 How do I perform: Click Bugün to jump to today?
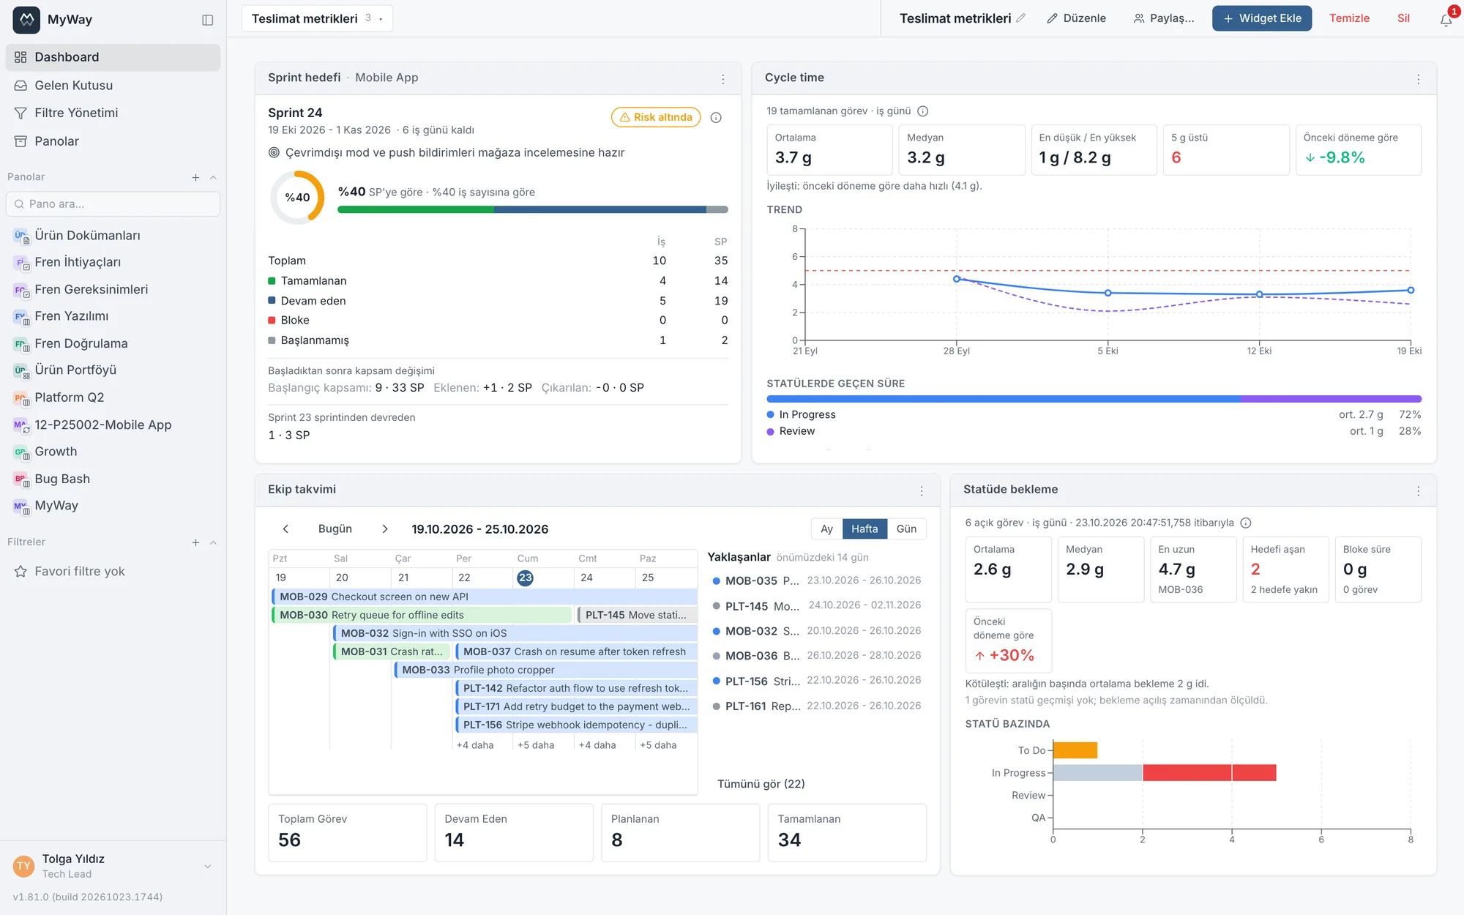335,529
